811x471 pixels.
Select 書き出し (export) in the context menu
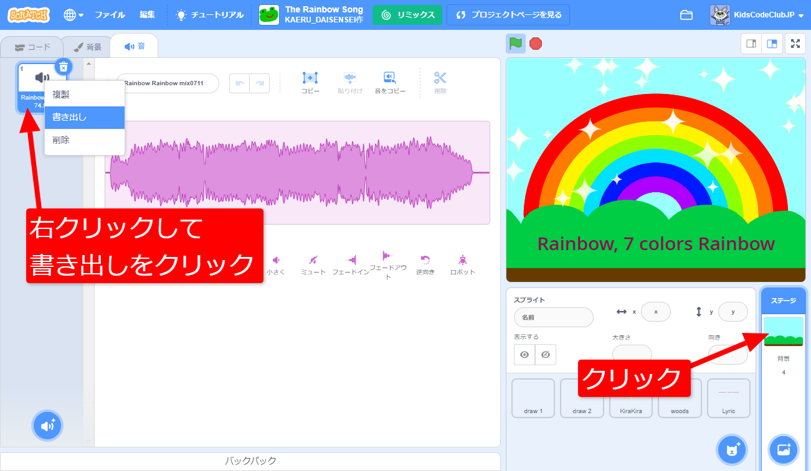pos(84,117)
